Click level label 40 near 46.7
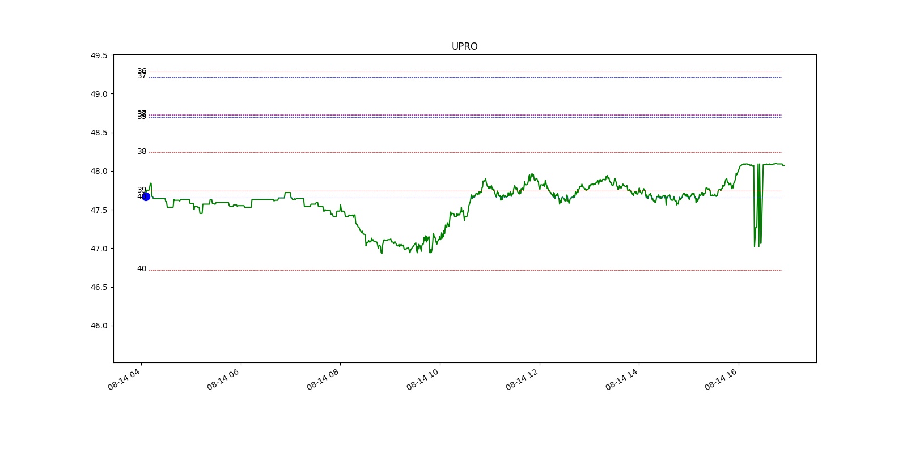907x453 pixels. click(x=142, y=269)
